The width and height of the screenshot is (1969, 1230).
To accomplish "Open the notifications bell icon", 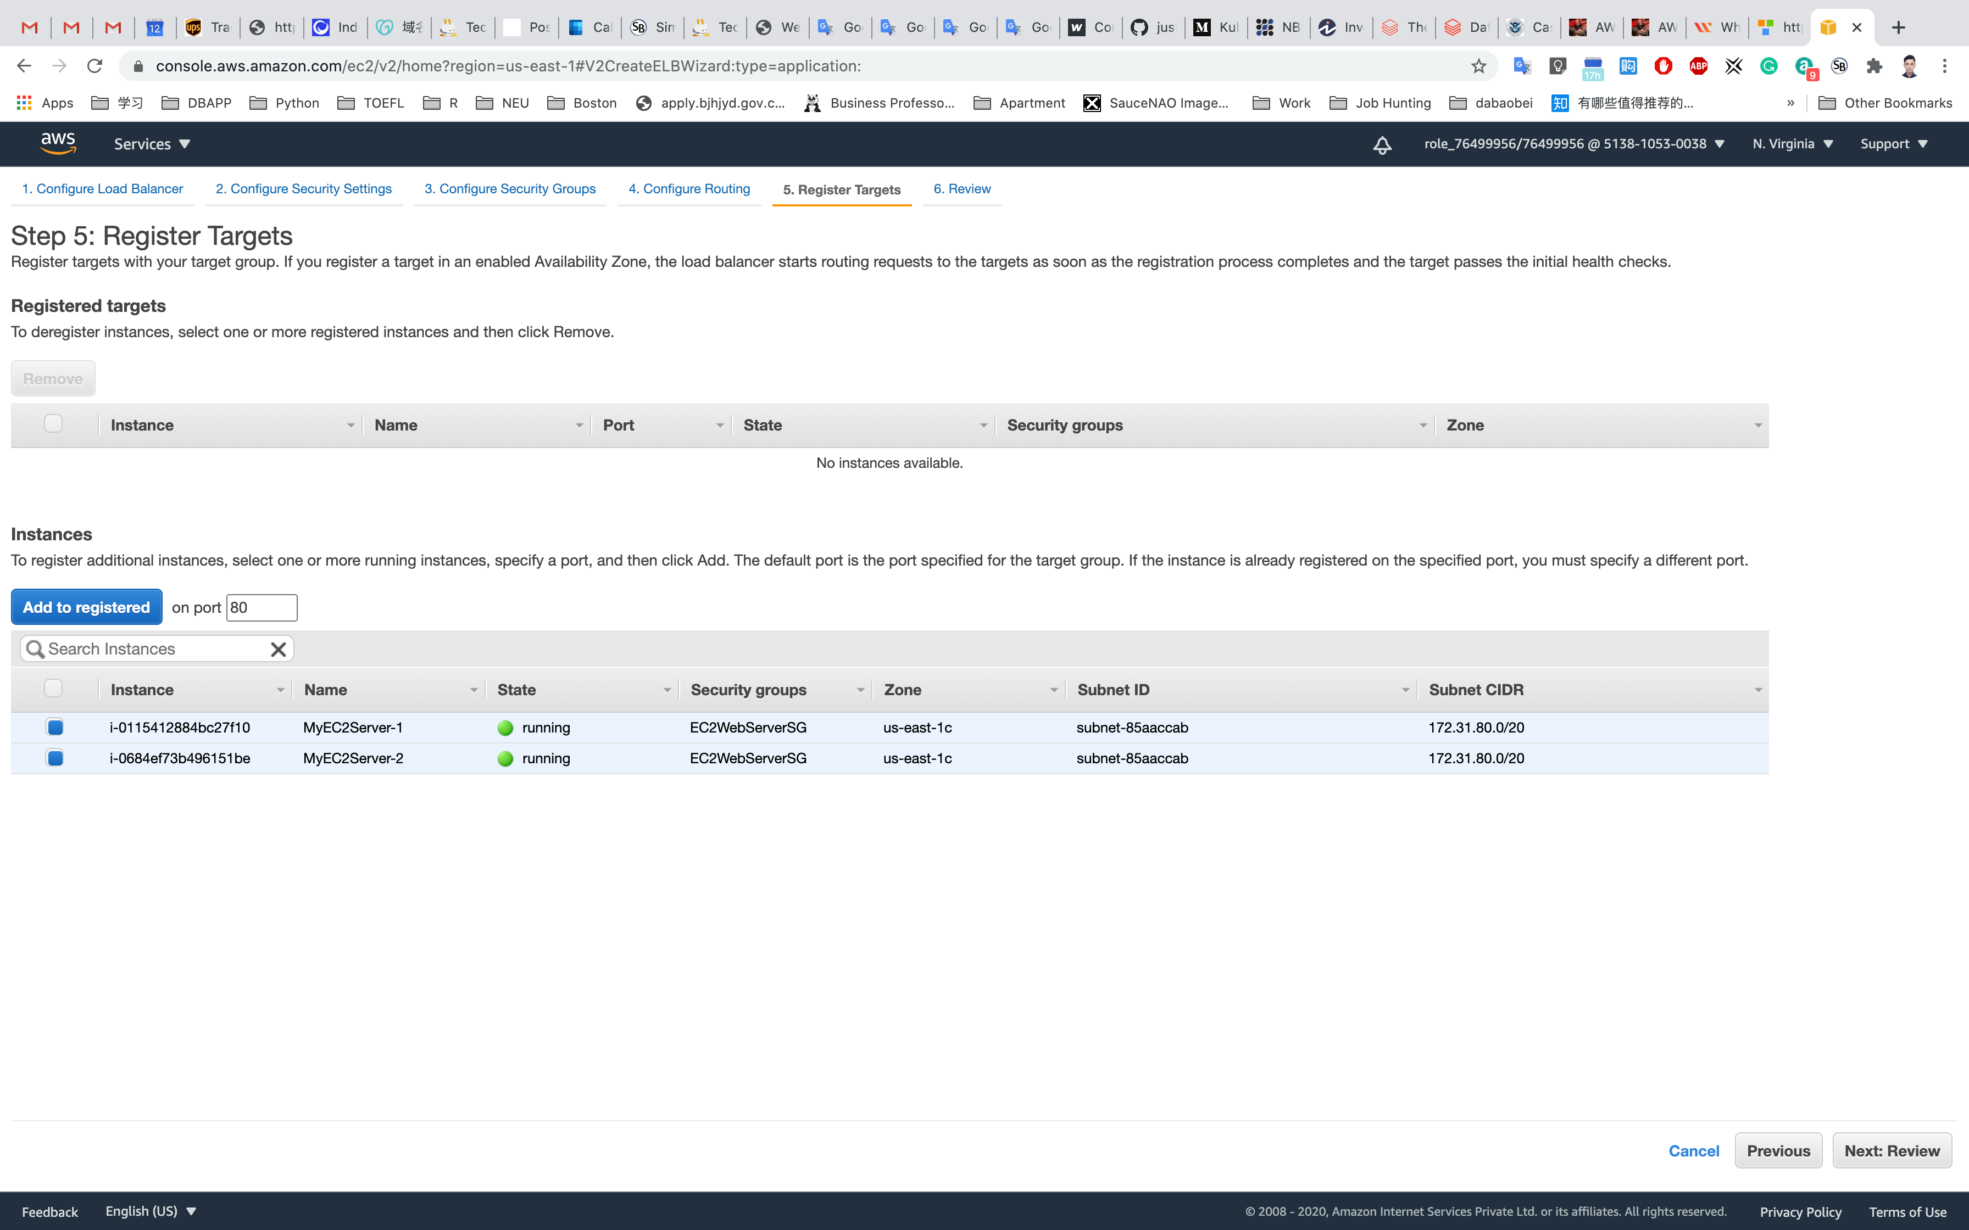I will [1382, 145].
